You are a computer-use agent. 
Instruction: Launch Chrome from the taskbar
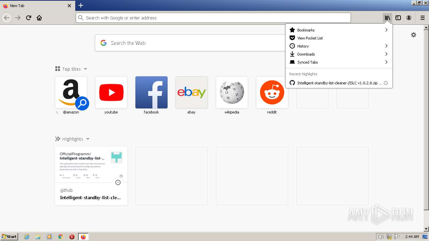point(61,237)
